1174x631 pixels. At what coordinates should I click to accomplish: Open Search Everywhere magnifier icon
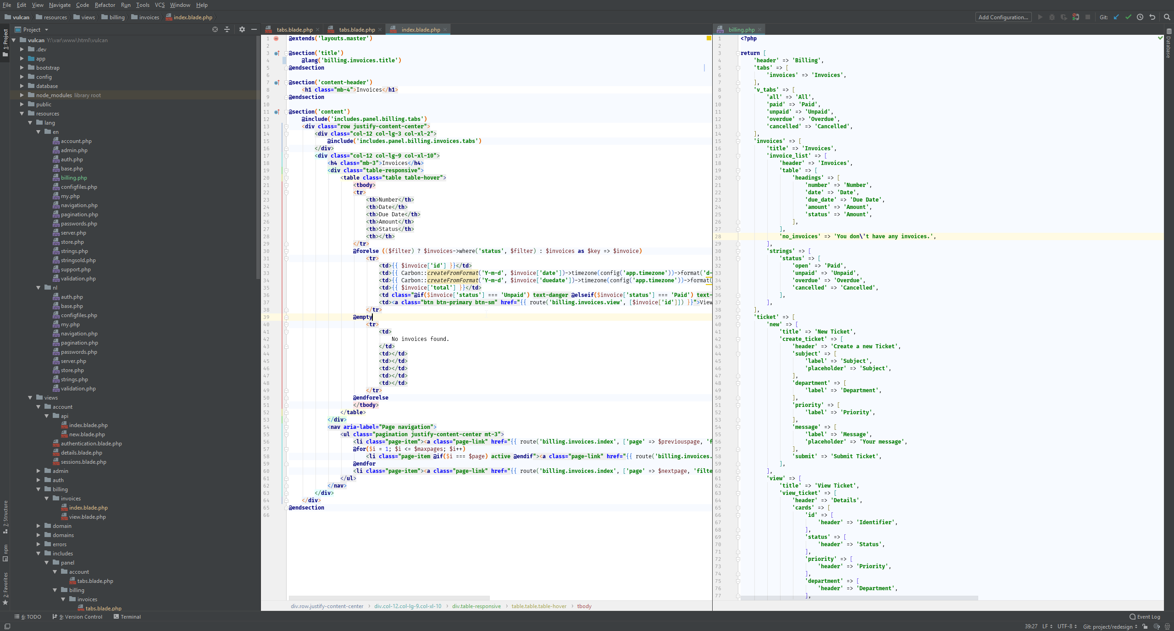[1167, 17]
